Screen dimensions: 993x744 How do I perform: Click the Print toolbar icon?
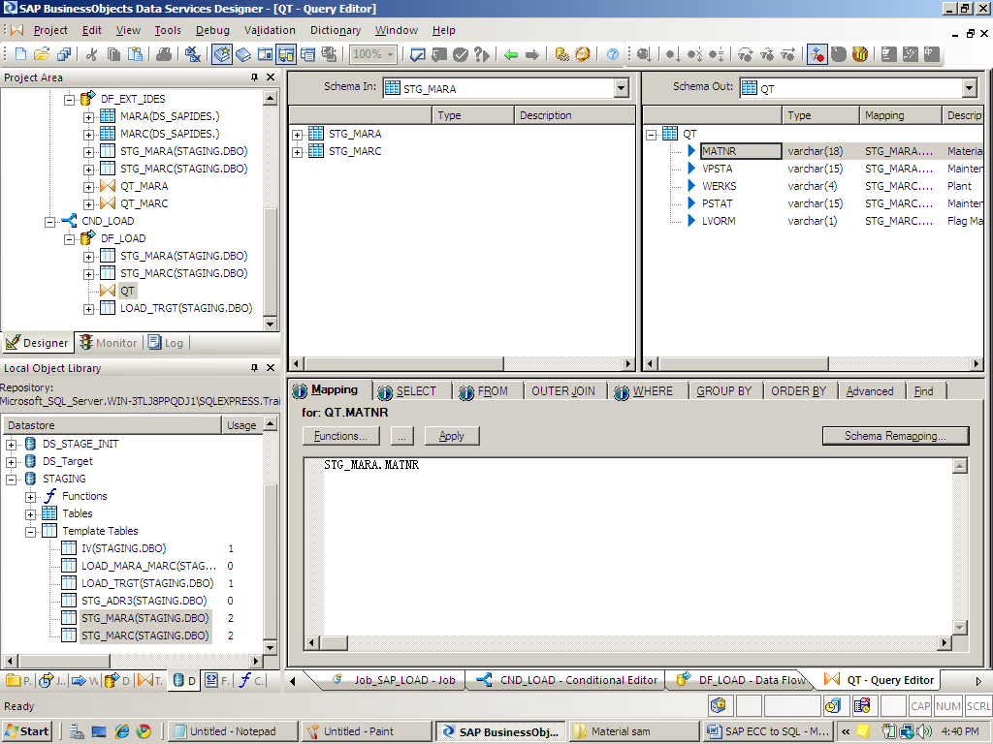164,54
